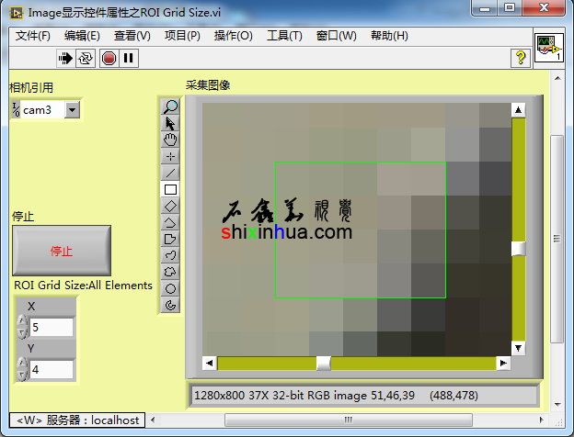Open the 帮助(H) help menu
This screenshot has height=437, width=574.
coord(389,36)
